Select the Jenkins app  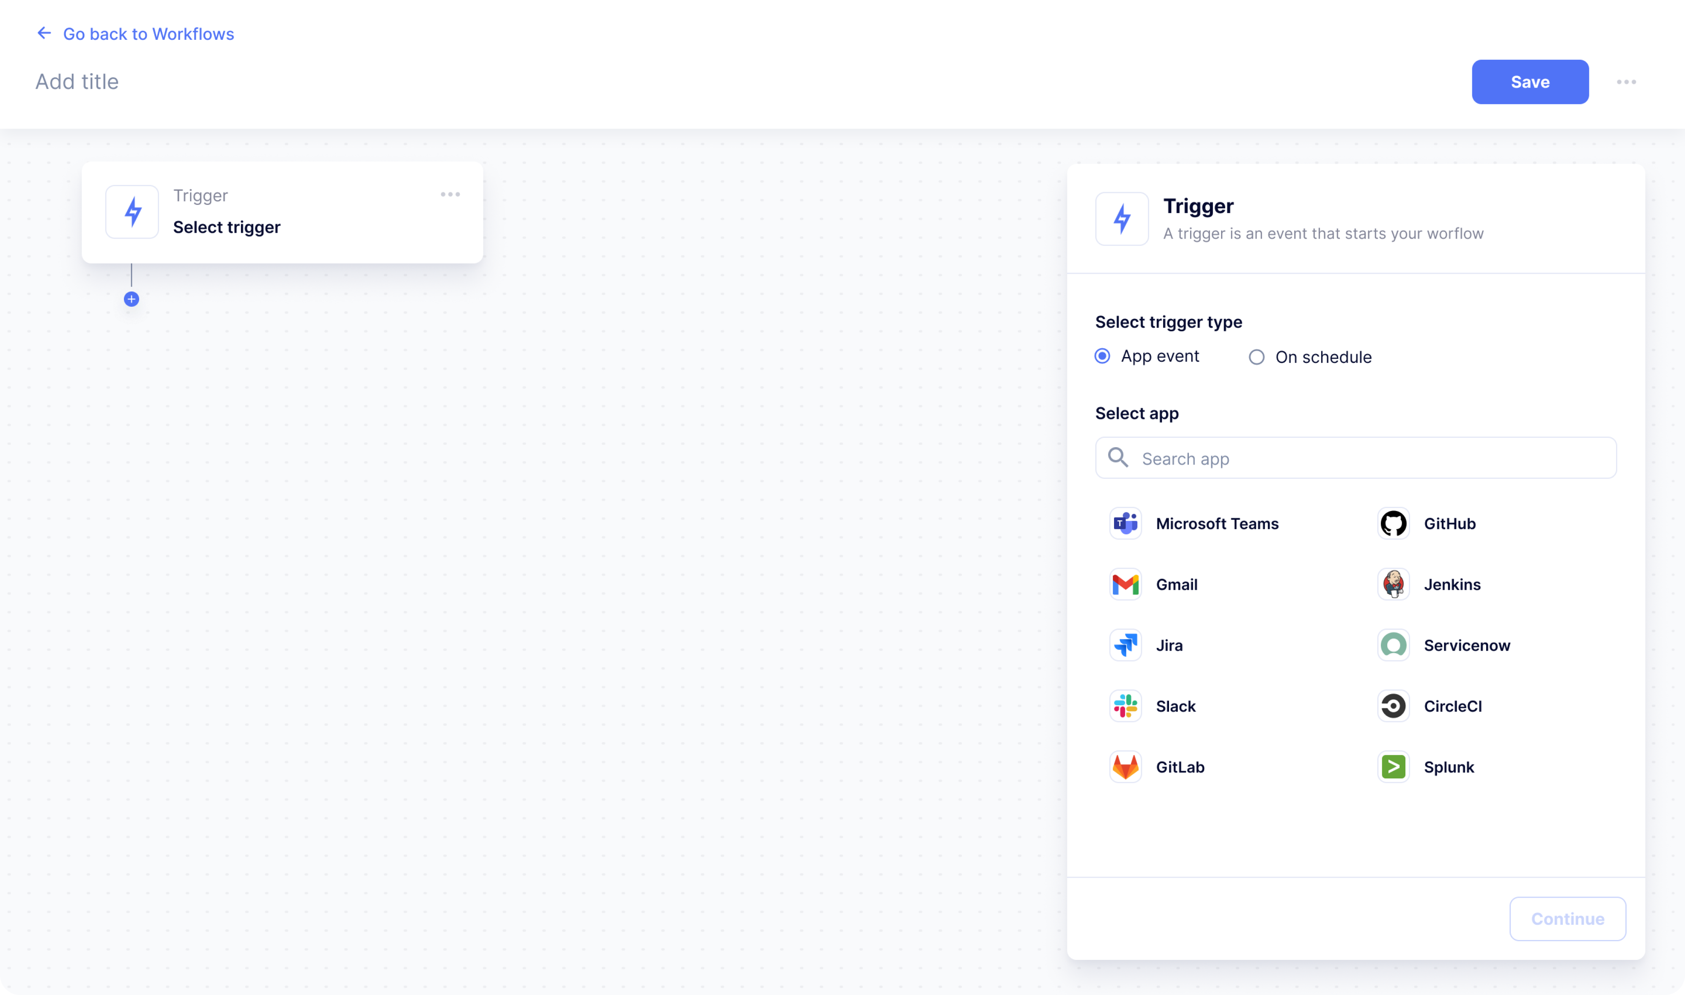(1452, 584)
